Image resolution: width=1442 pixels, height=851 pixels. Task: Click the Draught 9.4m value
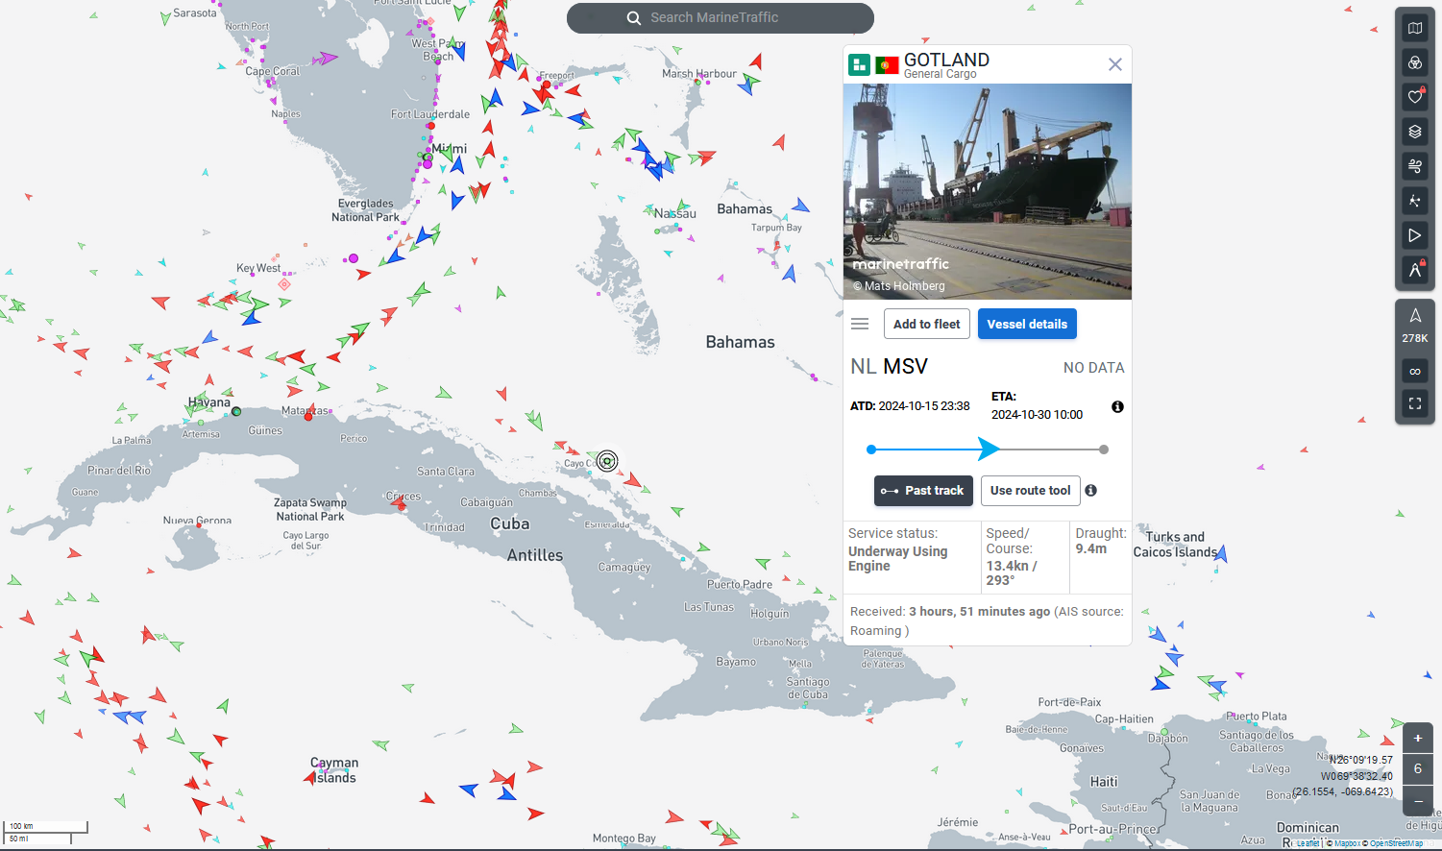click(1091, 548)
